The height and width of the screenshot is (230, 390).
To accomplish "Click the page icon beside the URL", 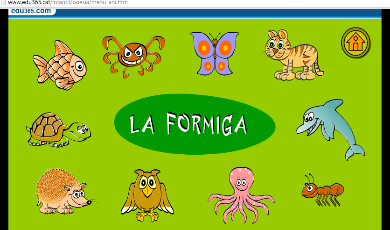I will [3, 3].
